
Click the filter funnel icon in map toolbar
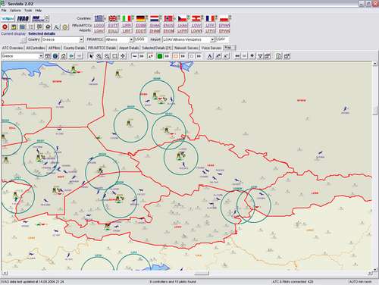(260, 56)
